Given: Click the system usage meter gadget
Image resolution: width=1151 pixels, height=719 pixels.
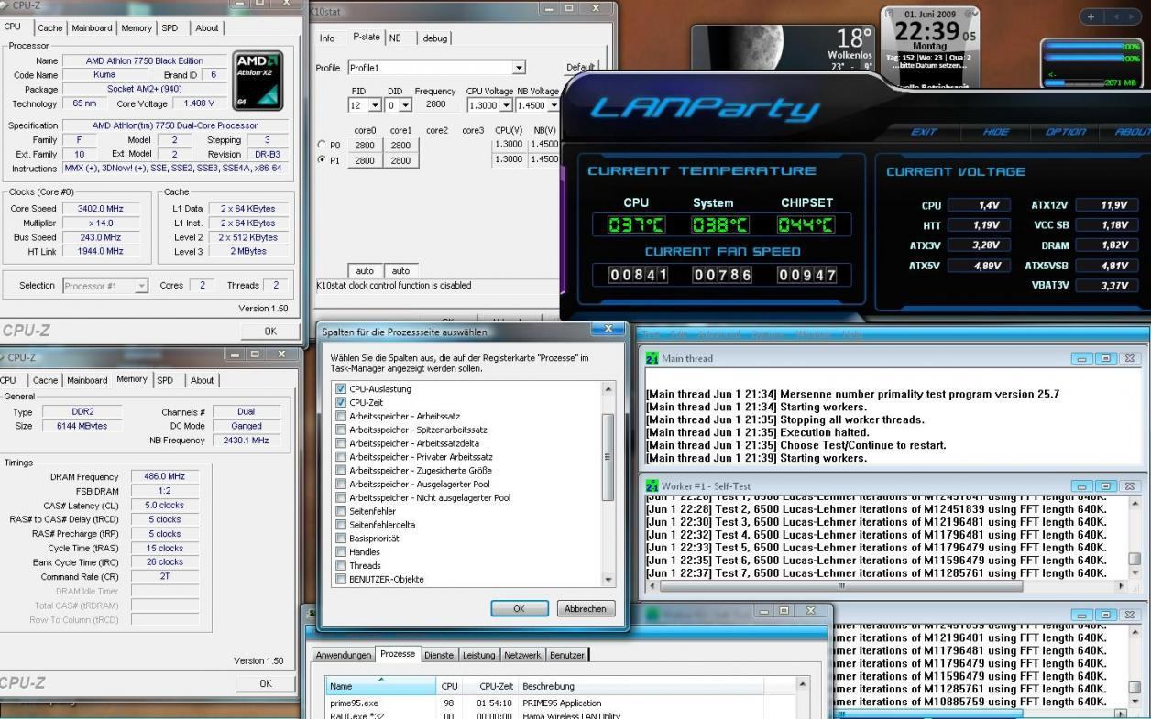Looking at the screenshot, I should (x=1091, y=64).
